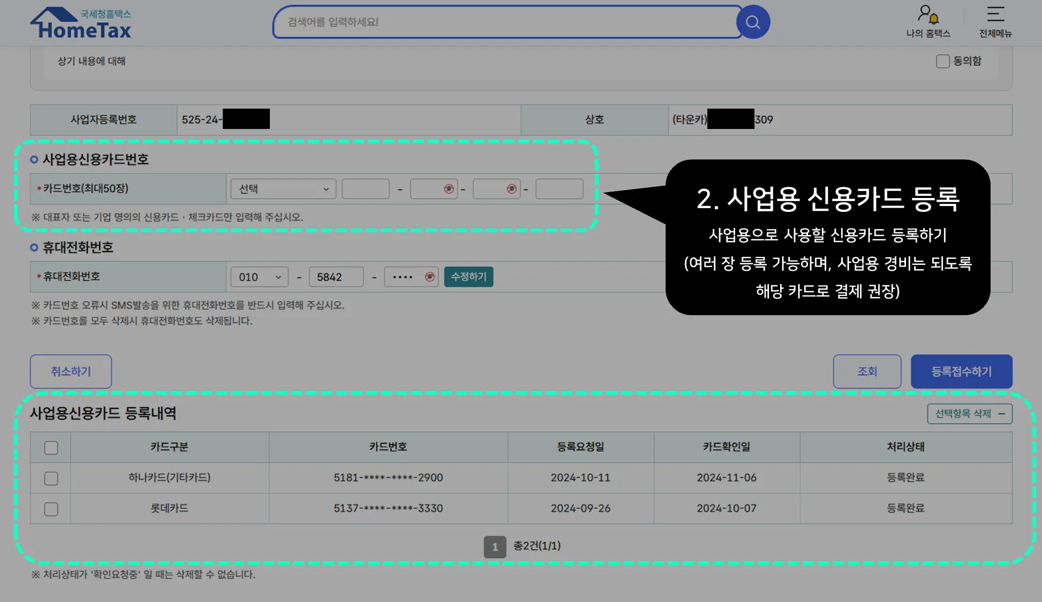The image size is (1042, 602).
Task: Open card company 선택 dropdown
Action: [283, 189]
